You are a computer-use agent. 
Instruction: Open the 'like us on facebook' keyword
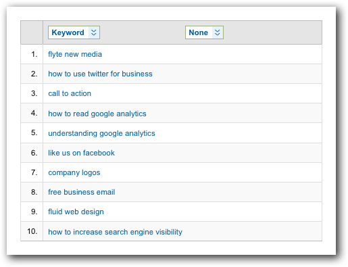click(81, 153)
